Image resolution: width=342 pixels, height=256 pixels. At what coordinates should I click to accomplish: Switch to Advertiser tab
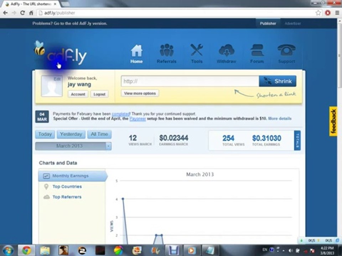coord(293,23)
